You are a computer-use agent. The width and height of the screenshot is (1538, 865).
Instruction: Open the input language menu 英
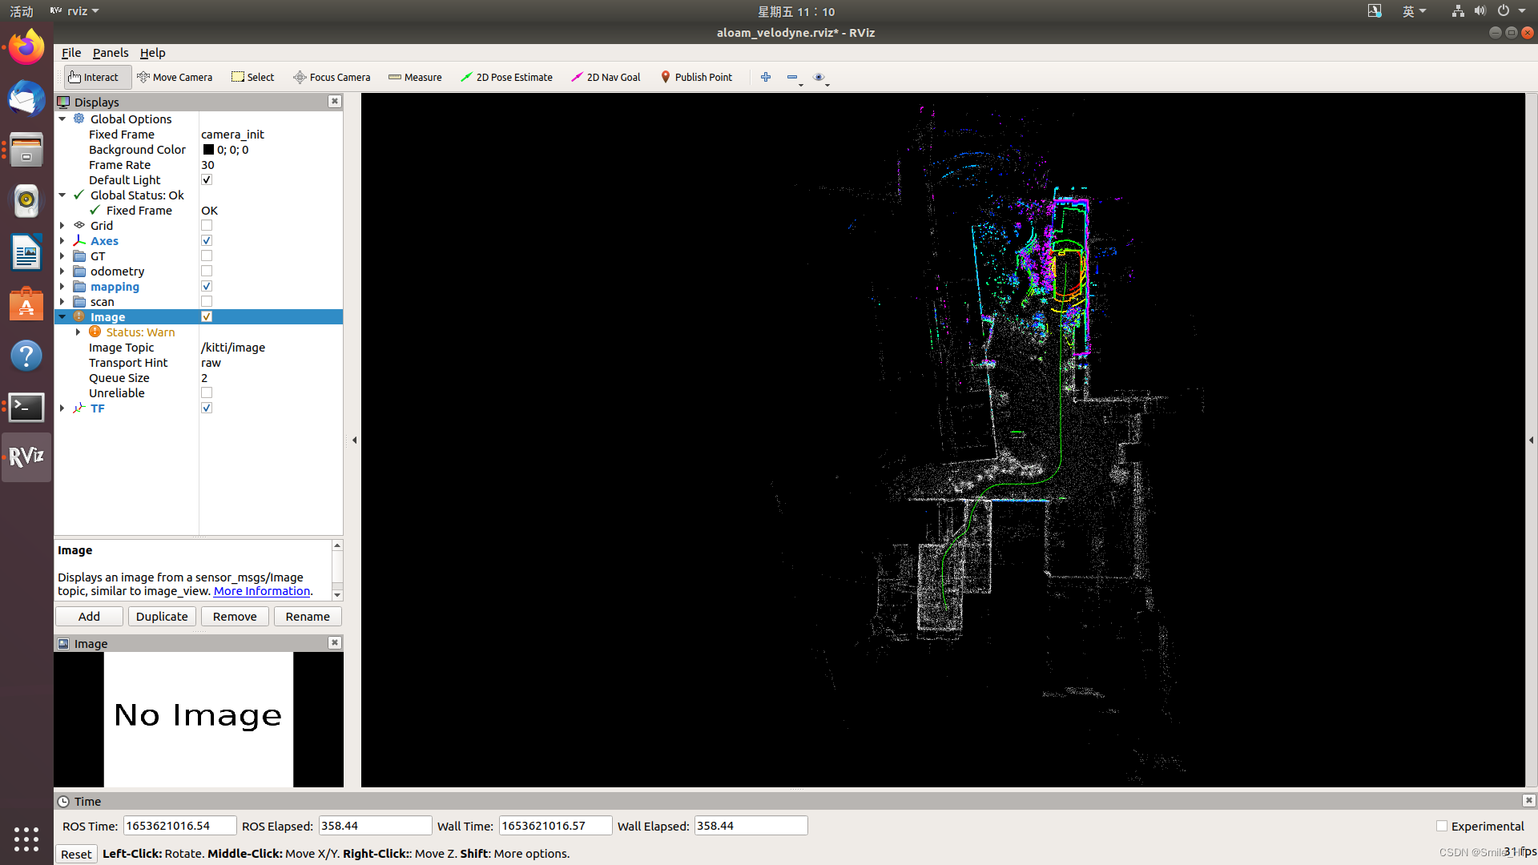(1414, 11)
